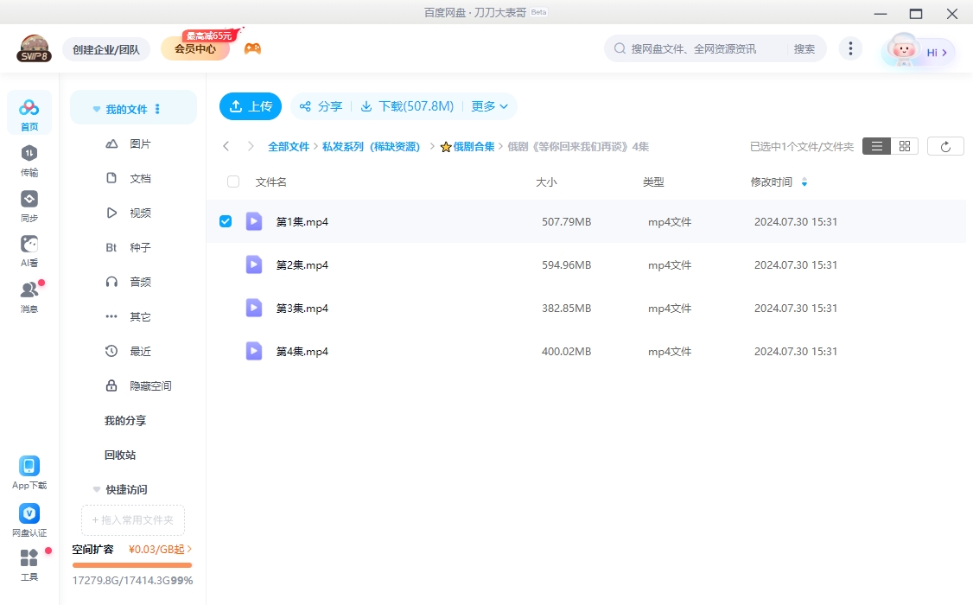Screen dimensions: 973x605
Task: Switch to grid view layout
Action: click(904, 145)
